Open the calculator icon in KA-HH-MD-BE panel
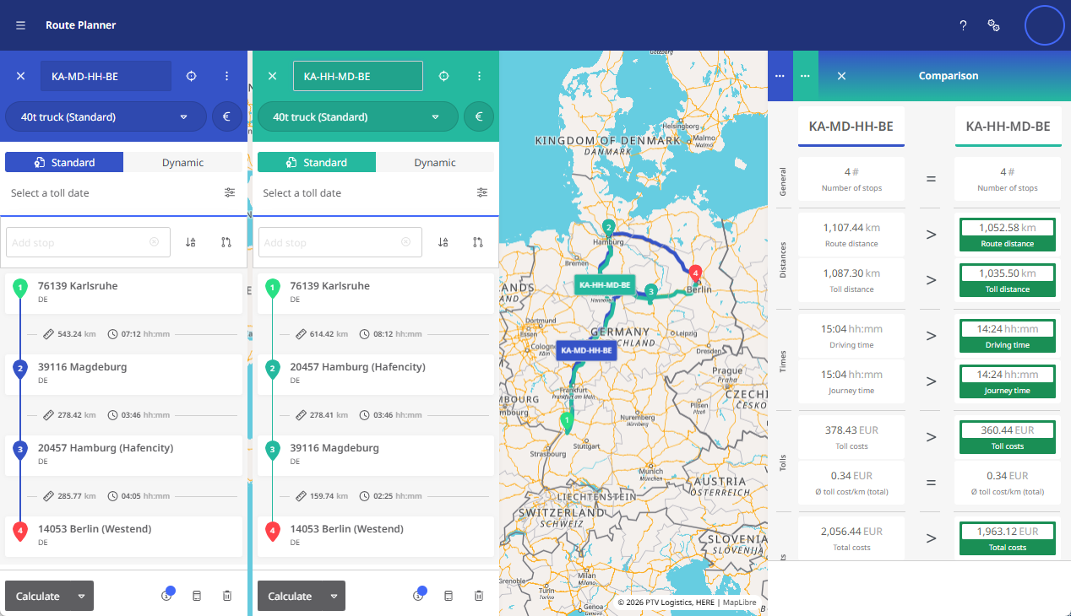The width and height of the screenshot is (1071, 616). (x=449, y=596)
